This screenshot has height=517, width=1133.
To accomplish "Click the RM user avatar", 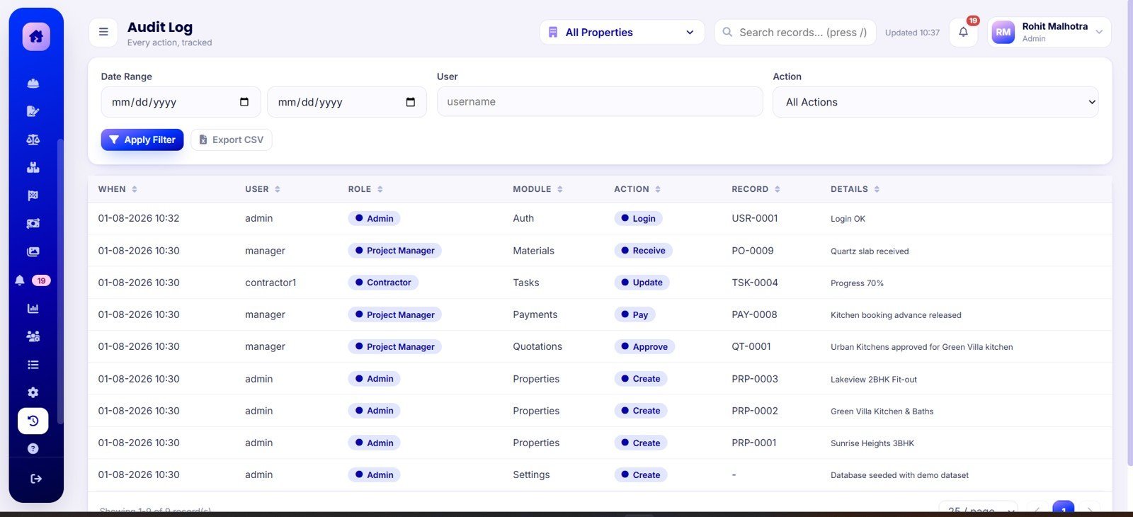I will [1003, 33].
